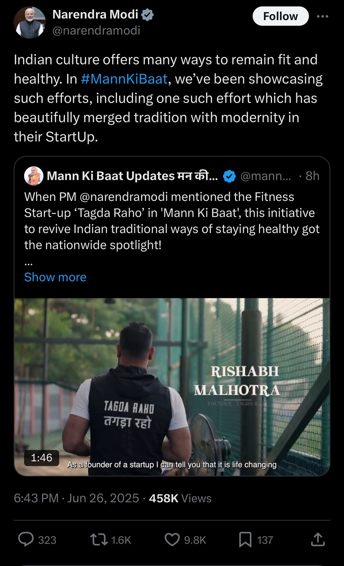
Task: Tap the repost arrows icon
Action: pyautogui.click(x=99, y=540)
